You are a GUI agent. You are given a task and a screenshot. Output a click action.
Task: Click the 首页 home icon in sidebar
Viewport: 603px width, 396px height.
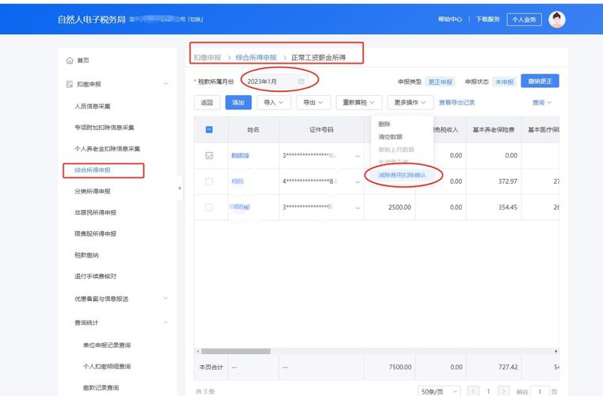[x=69, y=60]
